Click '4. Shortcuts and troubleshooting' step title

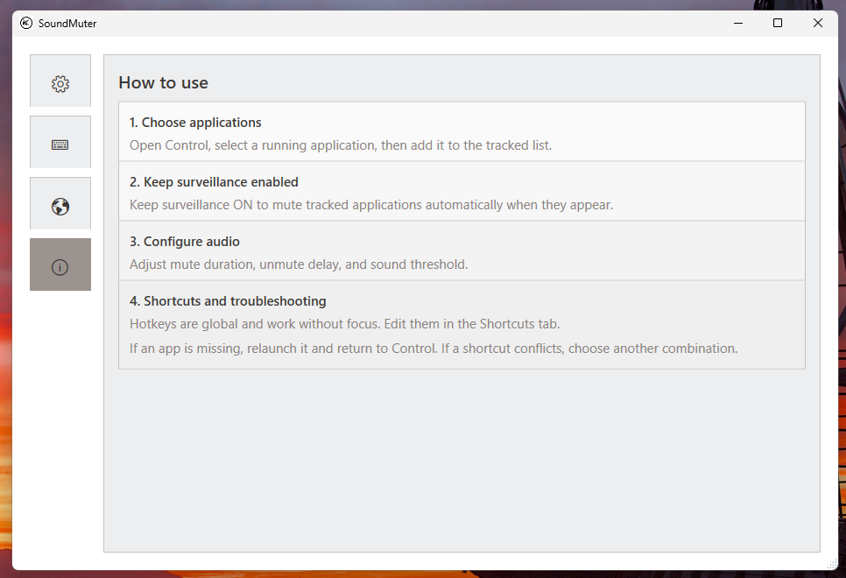pyautogui.click(x=228, y=301)
